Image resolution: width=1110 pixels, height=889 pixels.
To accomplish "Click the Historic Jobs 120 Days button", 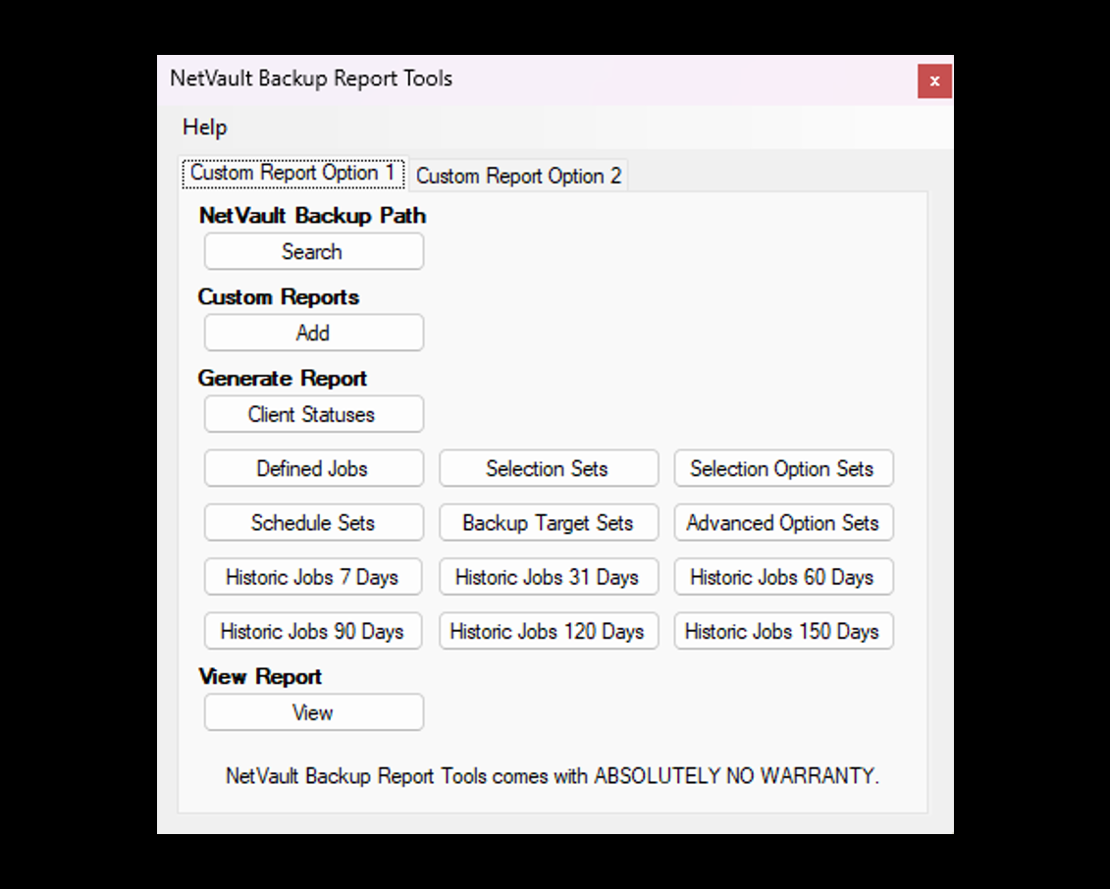I will click(x=548, y=631).
